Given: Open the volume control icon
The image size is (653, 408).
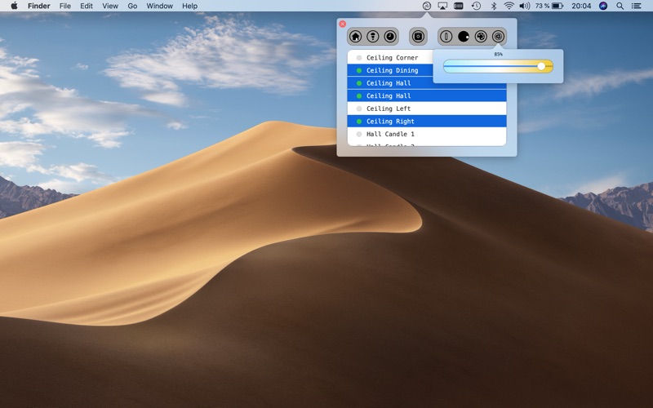Looking at the screenshot, I should tap(524, 6).
